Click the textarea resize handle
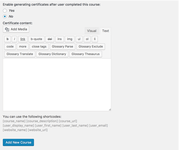The width and height of the screenshot is (179, 150). (x=110, y=110)
